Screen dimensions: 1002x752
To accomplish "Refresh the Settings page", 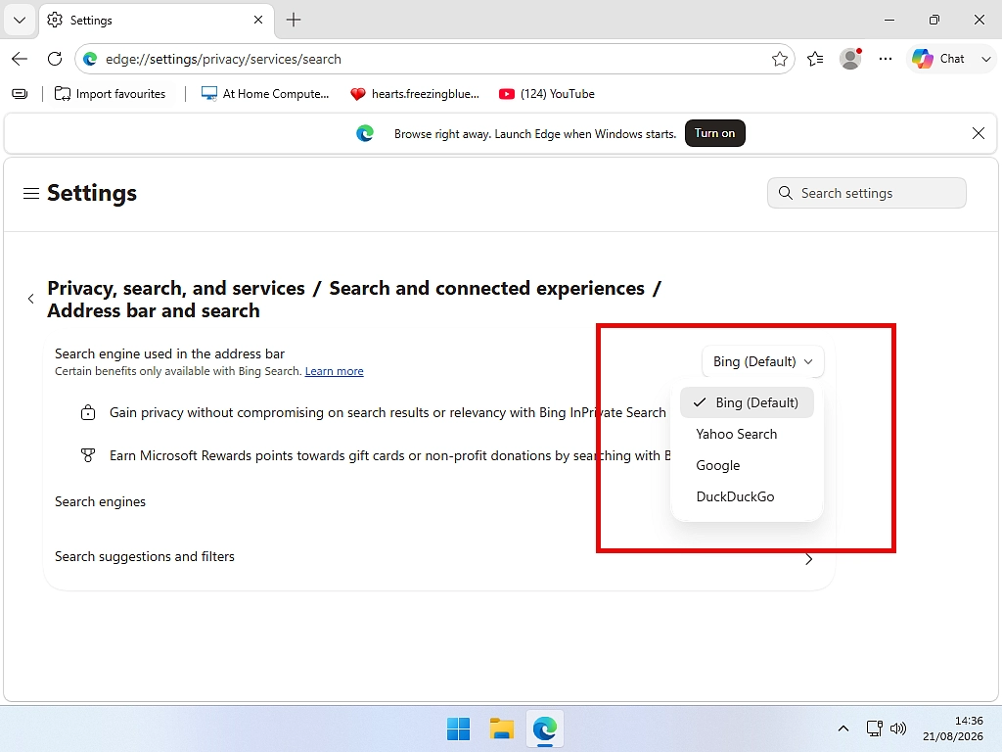I will point(55,59).
